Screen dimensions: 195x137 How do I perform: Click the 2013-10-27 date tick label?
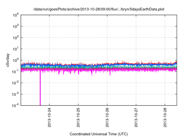(x=136, y=117)
